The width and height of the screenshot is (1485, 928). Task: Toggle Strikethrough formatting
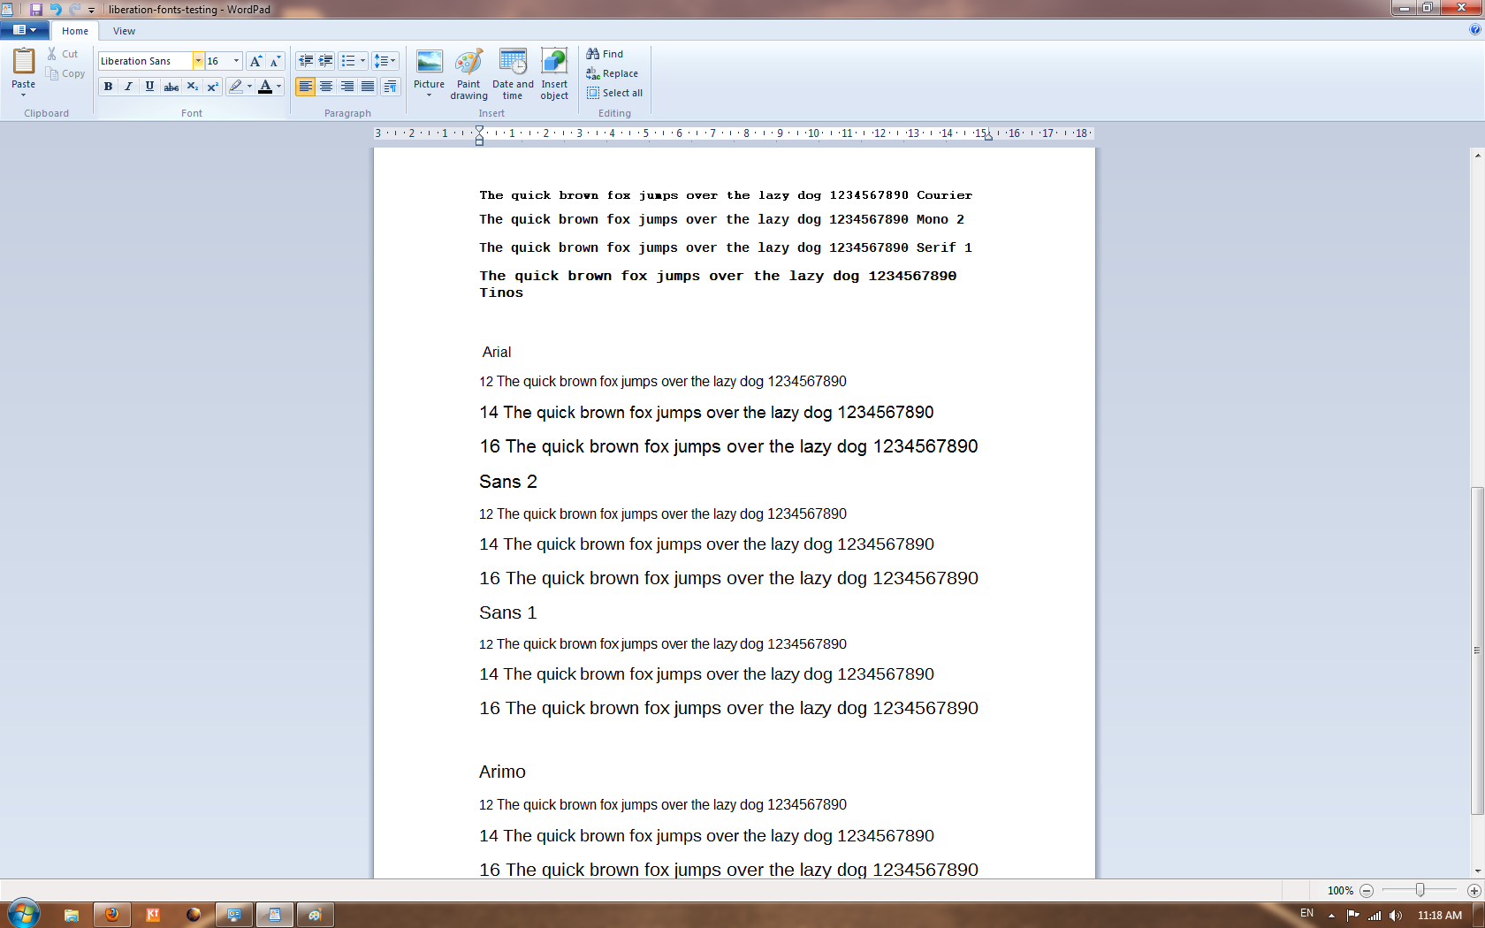(x=171, y=87)
